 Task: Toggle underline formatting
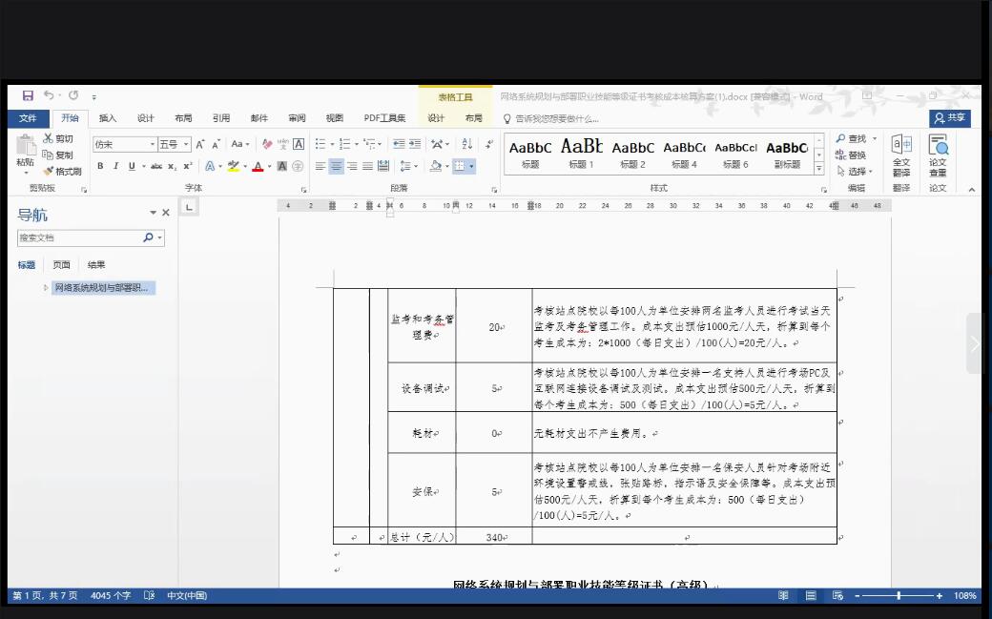131,166
